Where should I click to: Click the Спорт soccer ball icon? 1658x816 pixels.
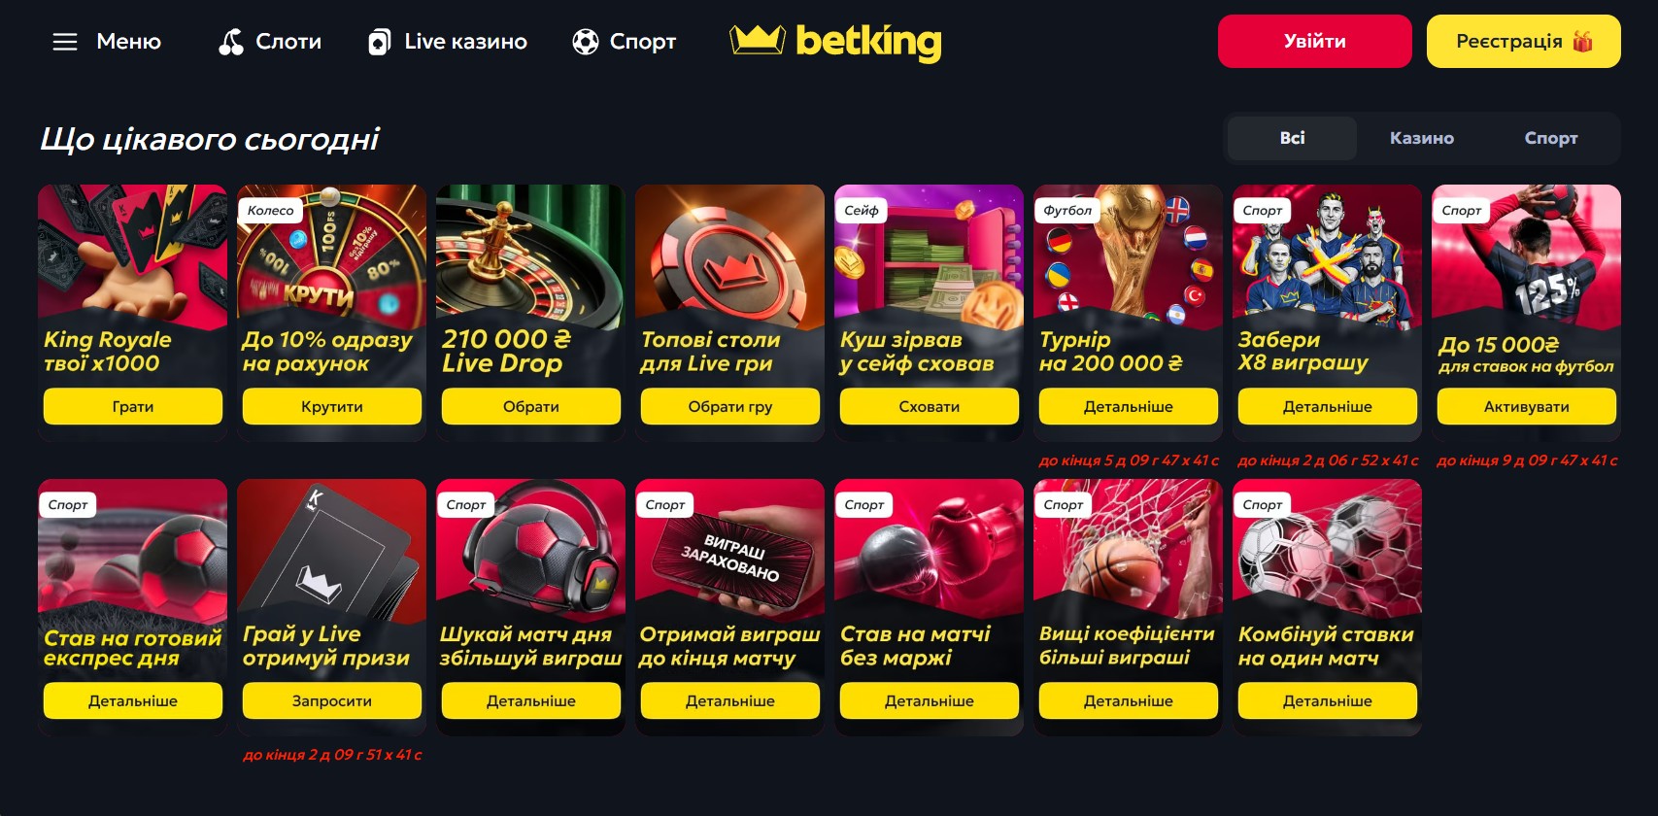click(x=586, y=42)
